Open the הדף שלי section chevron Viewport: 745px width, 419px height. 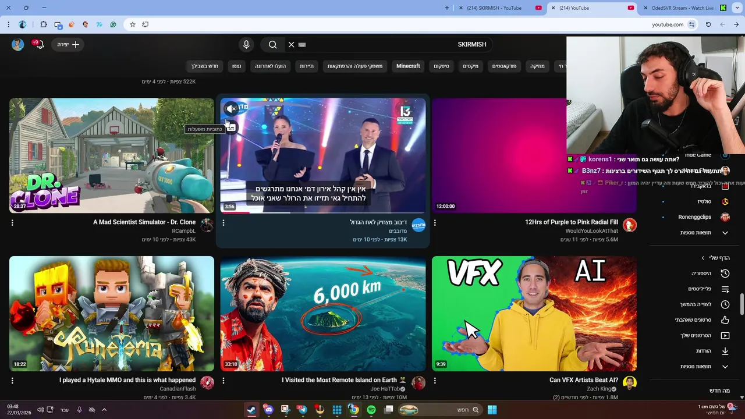coord(703,258)
